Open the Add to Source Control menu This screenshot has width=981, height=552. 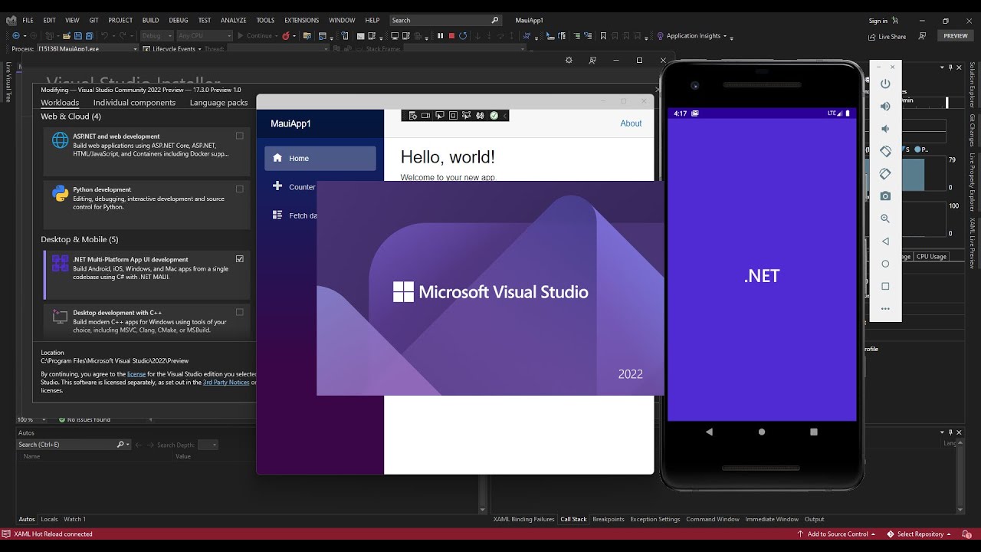tap(836, 534)
